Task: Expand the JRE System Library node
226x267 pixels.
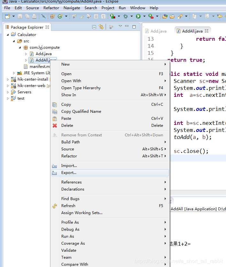Action: click(14, 73)
